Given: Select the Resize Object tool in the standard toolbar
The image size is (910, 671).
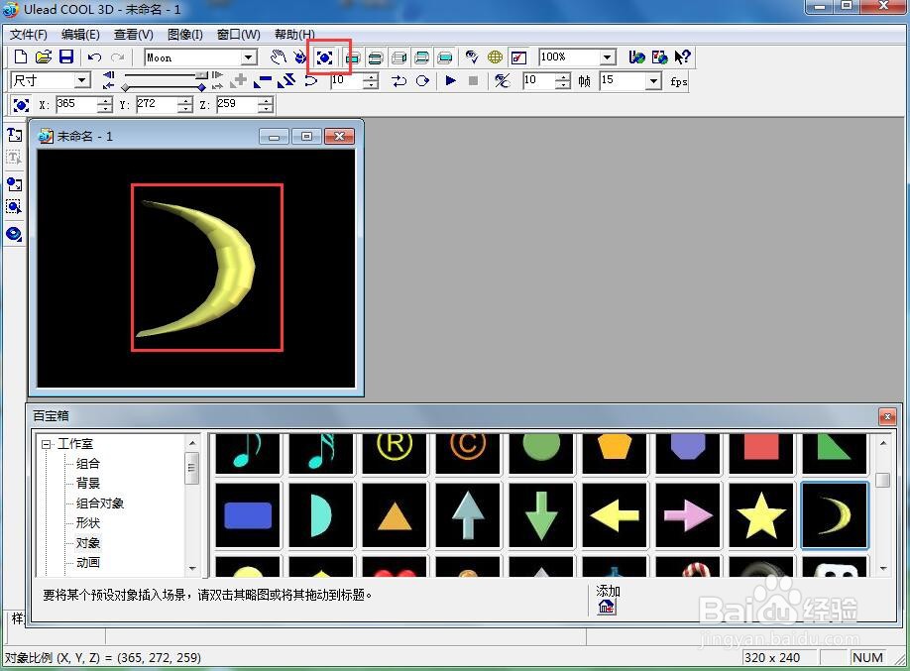Looking at the screenshot, I should click(324, 56).
